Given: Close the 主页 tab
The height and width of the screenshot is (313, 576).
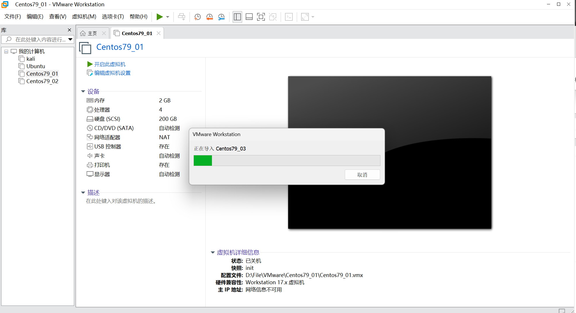Looking at the screenshot, I should pyautogui.click(x=104, y=33).
